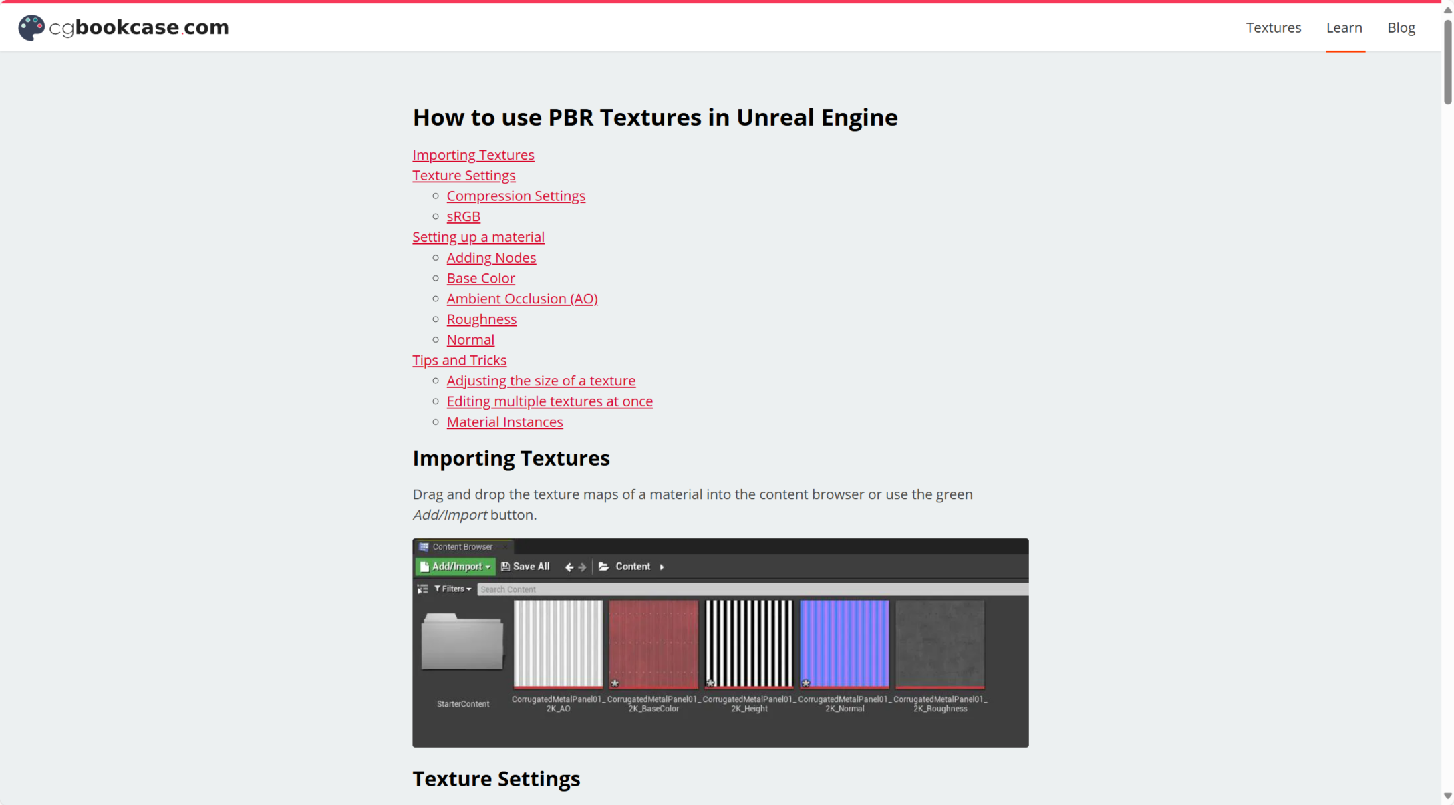The height and width of the screenshot is (805, 1454).
Task: Jump to the Compression Settings section link
Action: (x=515, y=196)
